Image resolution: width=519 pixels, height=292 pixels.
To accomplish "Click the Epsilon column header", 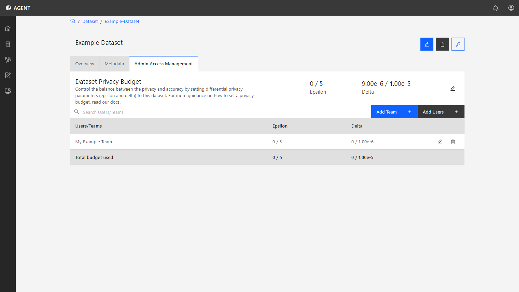I will (x=280, y=126).
